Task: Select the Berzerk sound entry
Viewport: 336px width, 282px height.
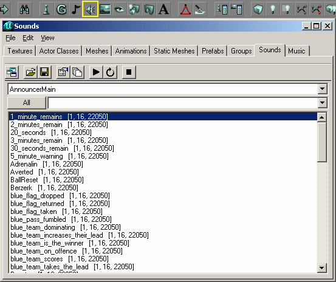Action: (44, 188)
